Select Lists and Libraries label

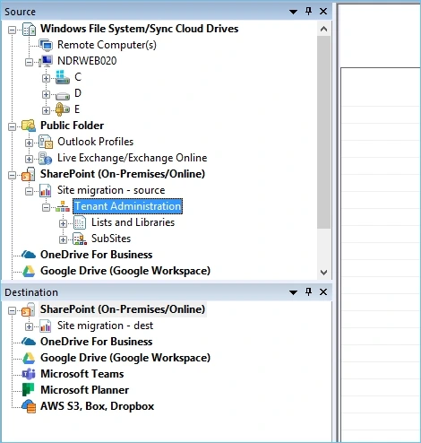[133, 222]
